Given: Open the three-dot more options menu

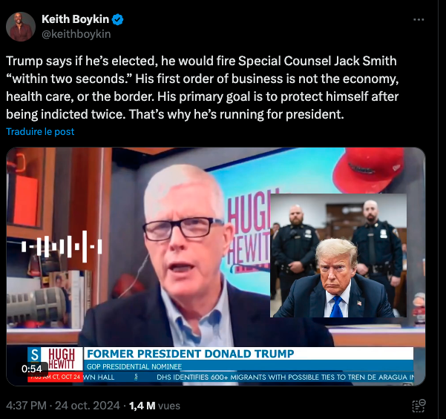Looking at the screenshot, I should click(419, 19).
